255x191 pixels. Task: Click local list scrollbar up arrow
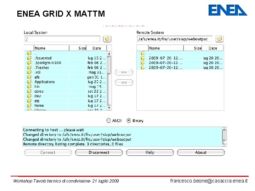[x=109, y=54]
